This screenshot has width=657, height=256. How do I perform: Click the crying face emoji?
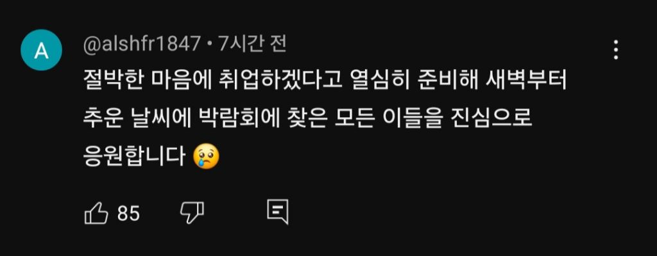click(x=206, y=157)
